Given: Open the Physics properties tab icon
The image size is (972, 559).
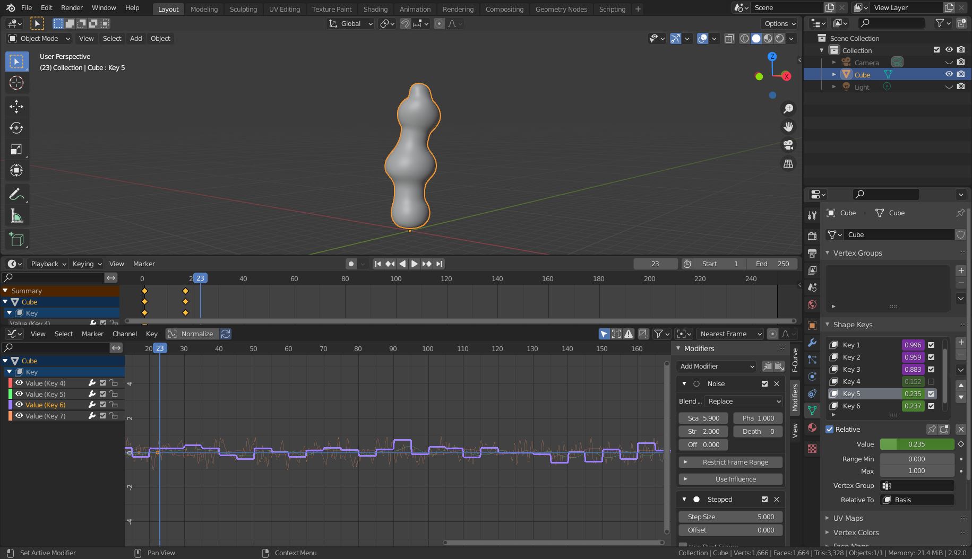Looking at the screenshot, I should [x=812, y=377].
